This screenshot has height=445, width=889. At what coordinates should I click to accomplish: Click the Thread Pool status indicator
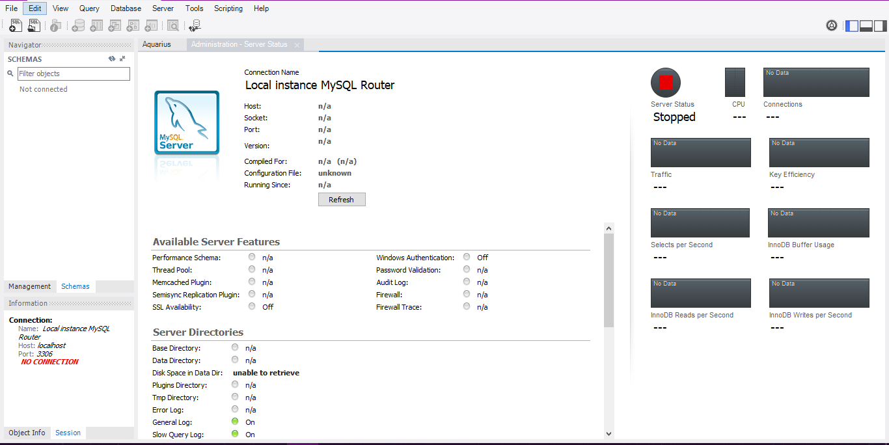(252, 269)
